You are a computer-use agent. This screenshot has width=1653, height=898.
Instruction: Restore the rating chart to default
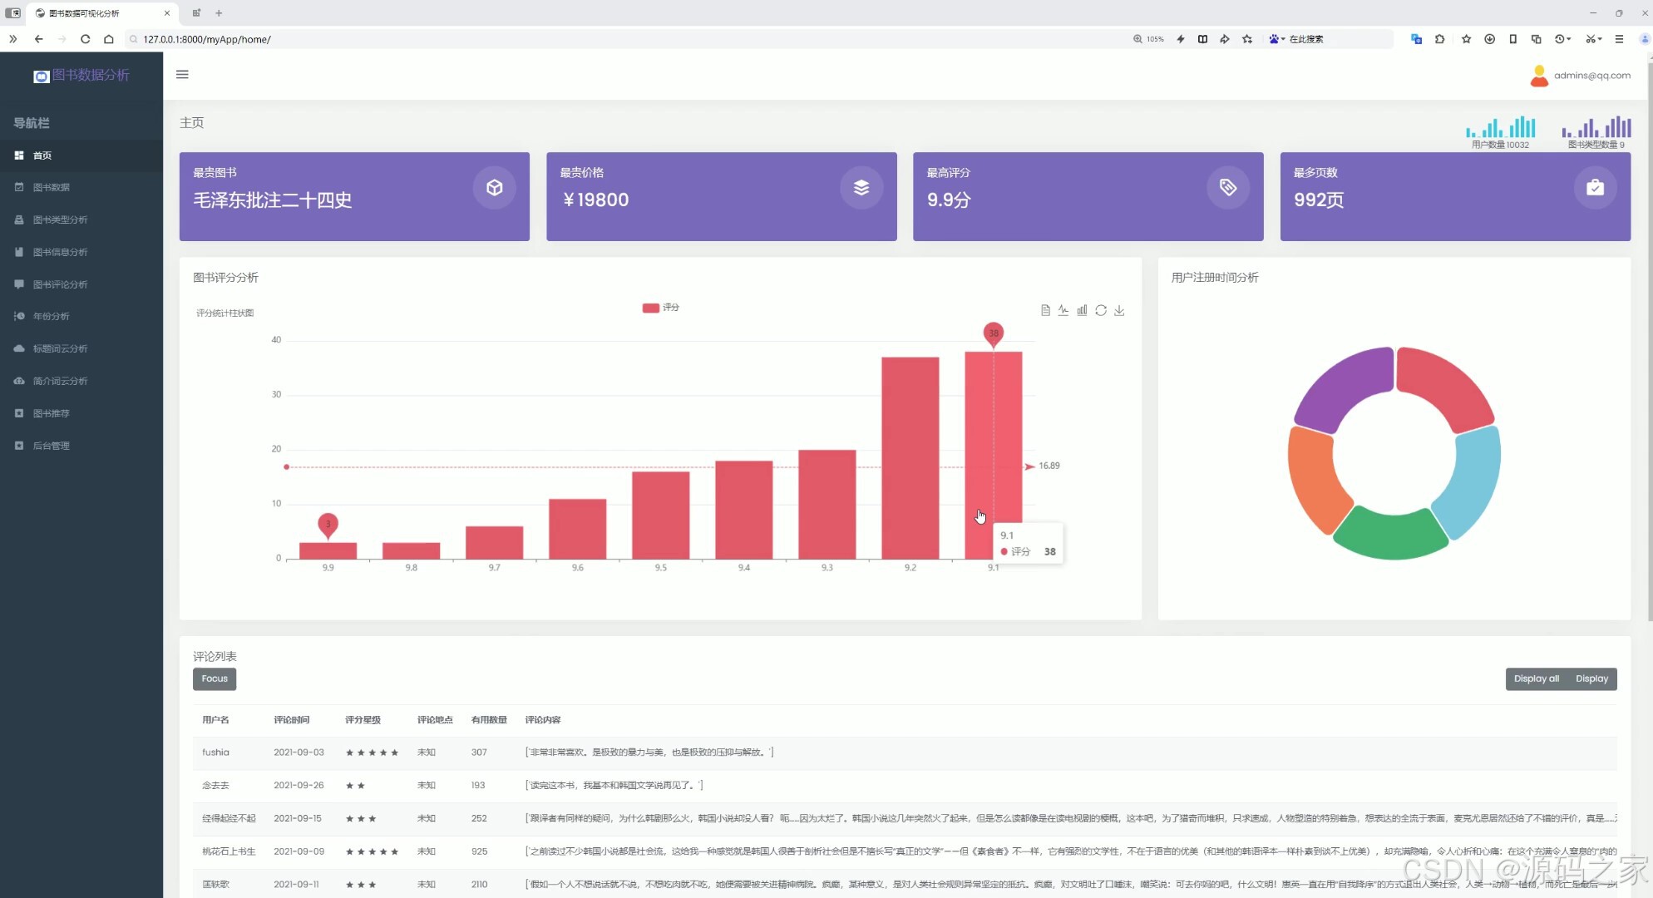tap(1101, 310)
